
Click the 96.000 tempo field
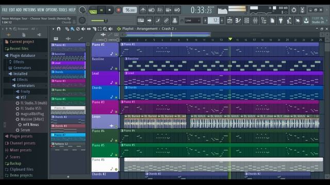tap(130, 10)
